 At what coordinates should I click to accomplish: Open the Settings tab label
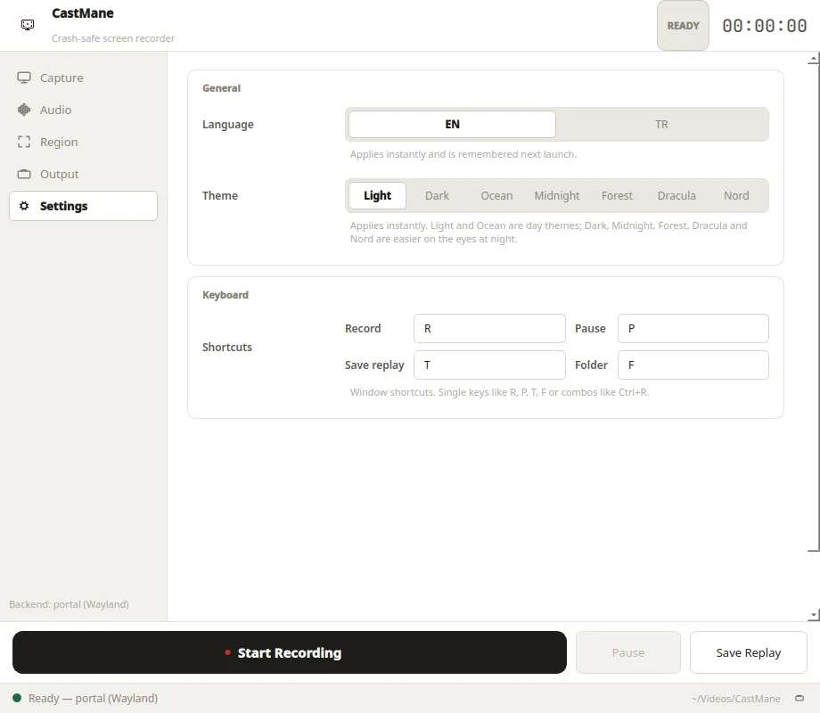click(64, 206)
